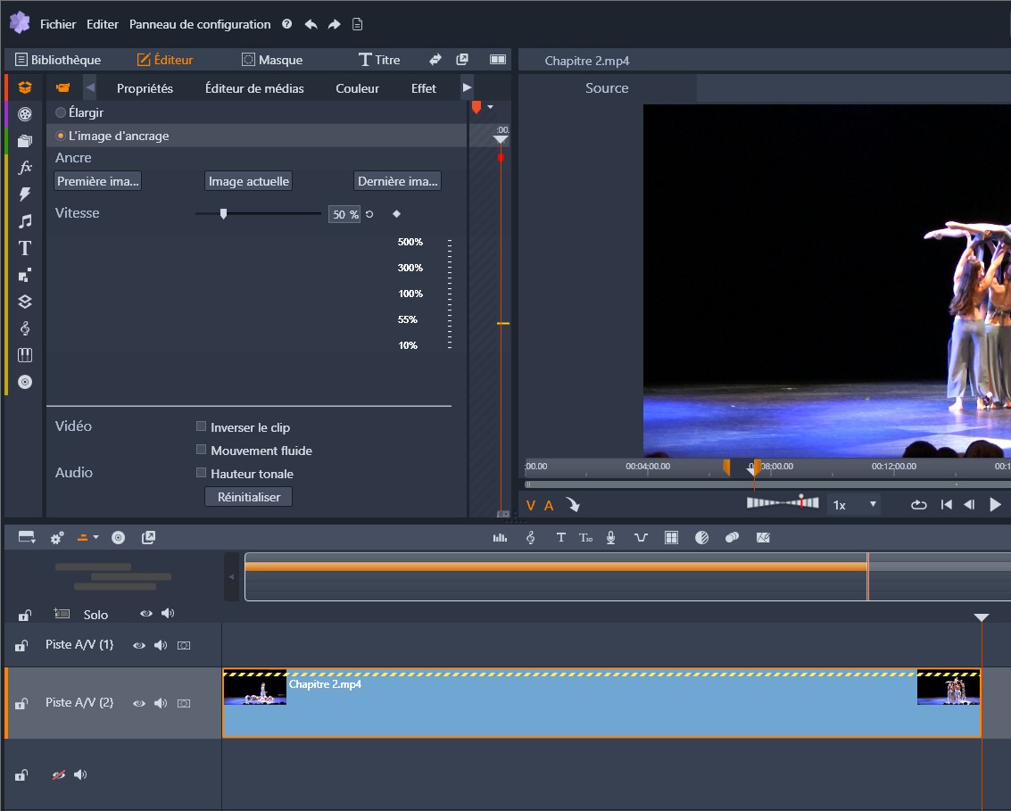The height and width of the screenshot is (811, 1011).
Task: Enable Inverser le clip checkbox
Action: click(202, 427)
